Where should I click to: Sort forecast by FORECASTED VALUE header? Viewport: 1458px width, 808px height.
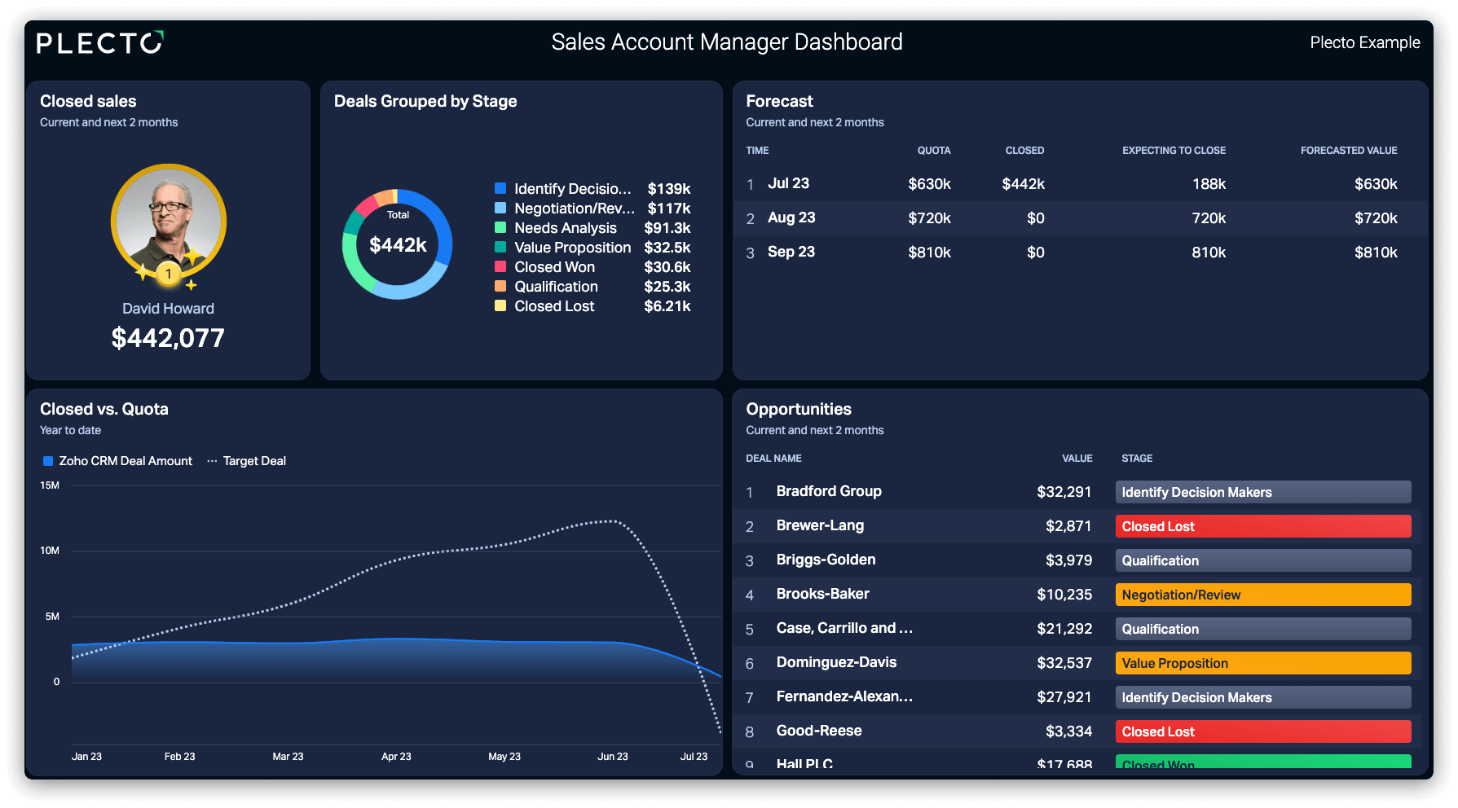click(1349, 151)
